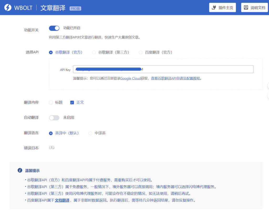Screen dimensions: 269x210
Task: Select 英译中（默认） translation language
Action: point(51,133)
